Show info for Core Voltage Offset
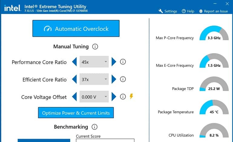The width and height of the screenshot is (233, 142). point(123,97)
